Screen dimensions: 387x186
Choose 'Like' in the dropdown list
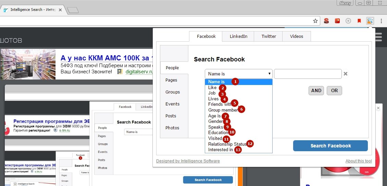238,88
